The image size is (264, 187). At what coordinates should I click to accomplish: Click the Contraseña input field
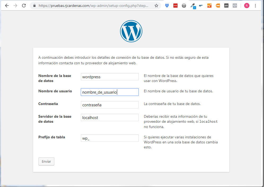[109, 105]
